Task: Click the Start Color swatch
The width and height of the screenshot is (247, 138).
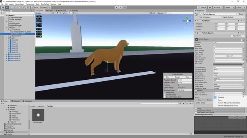Action: (x=228, y=64)
